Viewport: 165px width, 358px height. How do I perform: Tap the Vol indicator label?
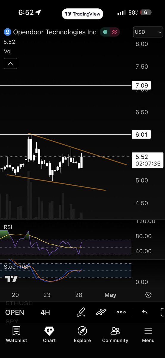click(8, 51)
